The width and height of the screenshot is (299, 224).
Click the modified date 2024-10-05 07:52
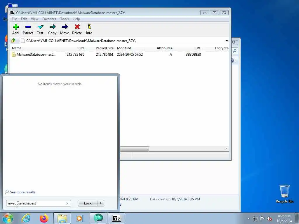tap(130, 55)
